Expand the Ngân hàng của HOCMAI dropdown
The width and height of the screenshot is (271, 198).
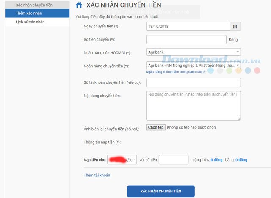(x=193, y=52)
